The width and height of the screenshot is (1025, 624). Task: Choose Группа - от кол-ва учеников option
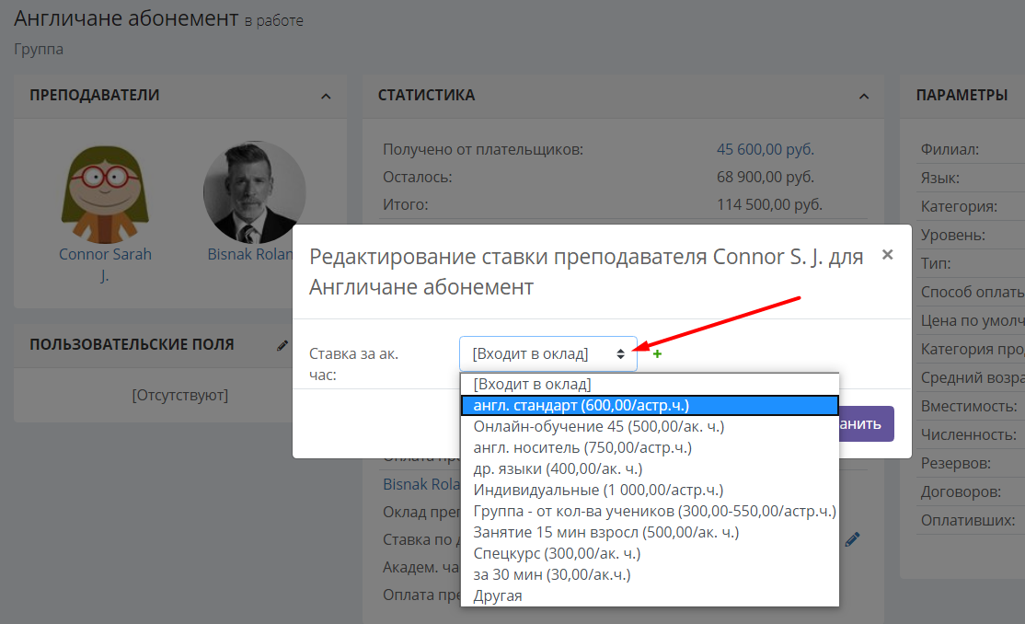click(x=650, y=511)
